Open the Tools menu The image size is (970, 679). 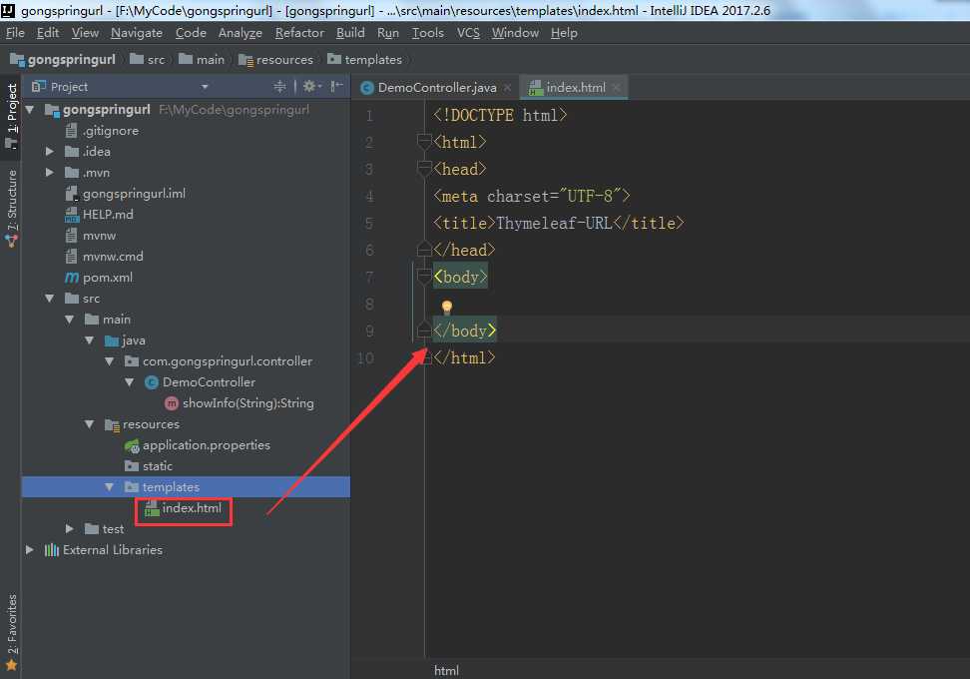[x=427, y=33]
